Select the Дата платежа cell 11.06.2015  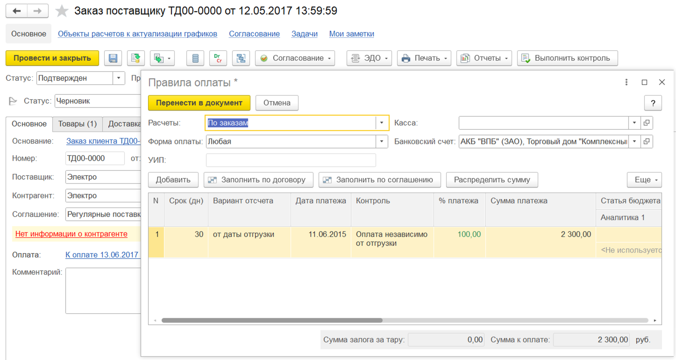[x=321, y=242]
